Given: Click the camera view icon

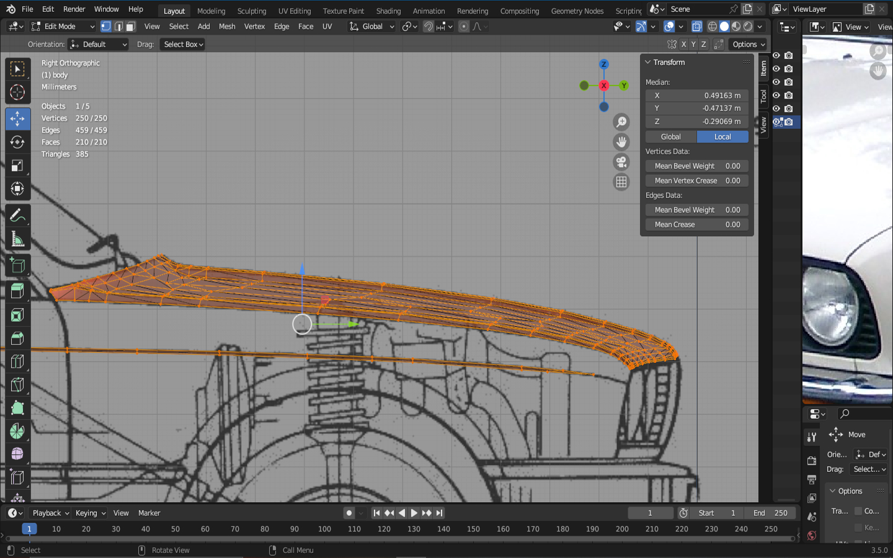Looking at the screenshot, I should pyautogui.click(x=621, y=162).
